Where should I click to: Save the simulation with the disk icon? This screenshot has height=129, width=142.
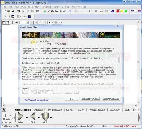13,11
